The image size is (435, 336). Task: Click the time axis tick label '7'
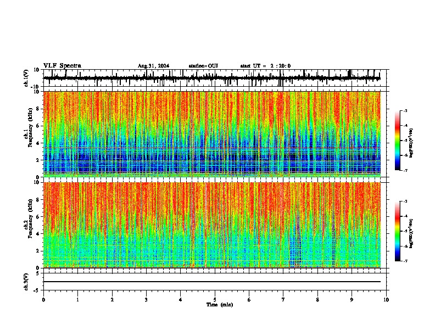tap(283, 300)
